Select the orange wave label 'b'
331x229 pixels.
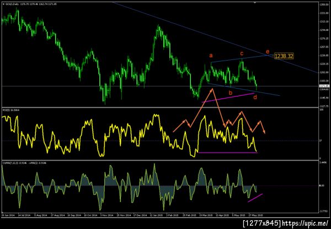point(231,92)
